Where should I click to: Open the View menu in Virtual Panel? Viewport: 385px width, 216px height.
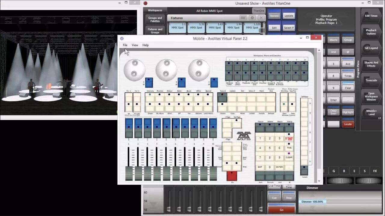[135, 45]
